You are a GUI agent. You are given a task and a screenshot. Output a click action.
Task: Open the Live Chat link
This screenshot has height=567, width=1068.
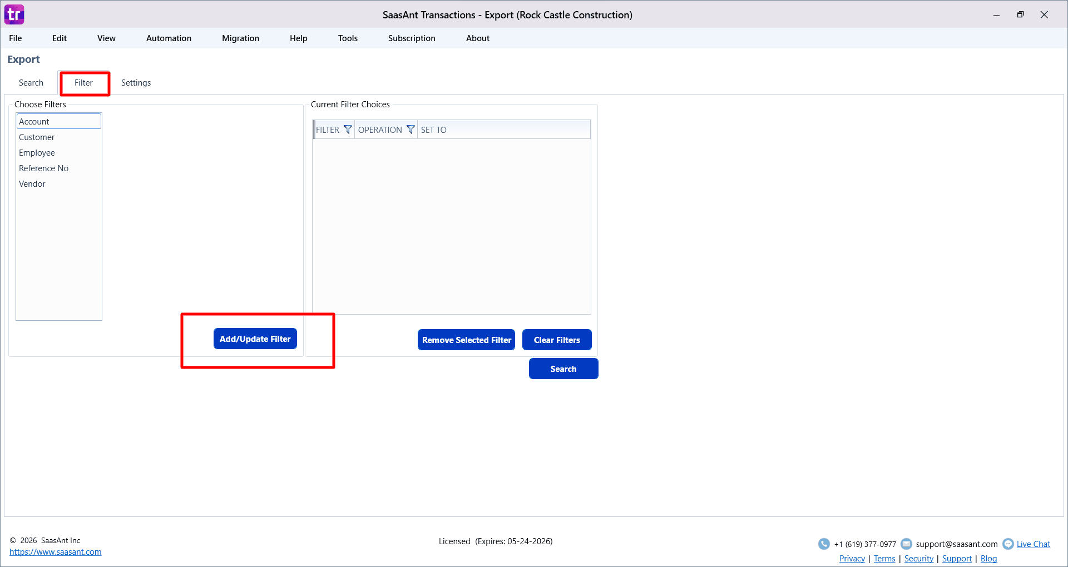(1034, 544)
